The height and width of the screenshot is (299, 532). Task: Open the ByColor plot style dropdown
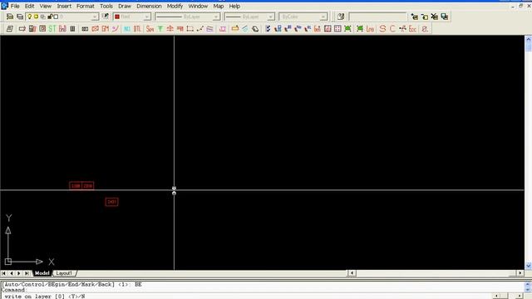pyautogui.click(x=323, y=17)
